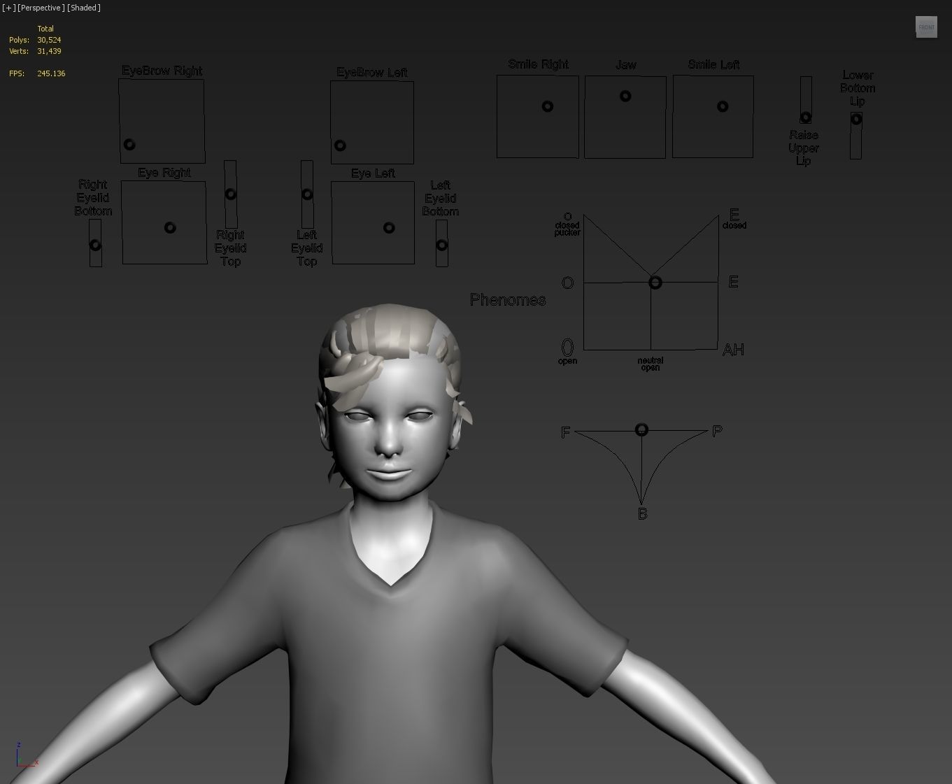Open the Shaded viewport label menu
The width and height of the screenshot is (952, 784).
tap(84, 8)
